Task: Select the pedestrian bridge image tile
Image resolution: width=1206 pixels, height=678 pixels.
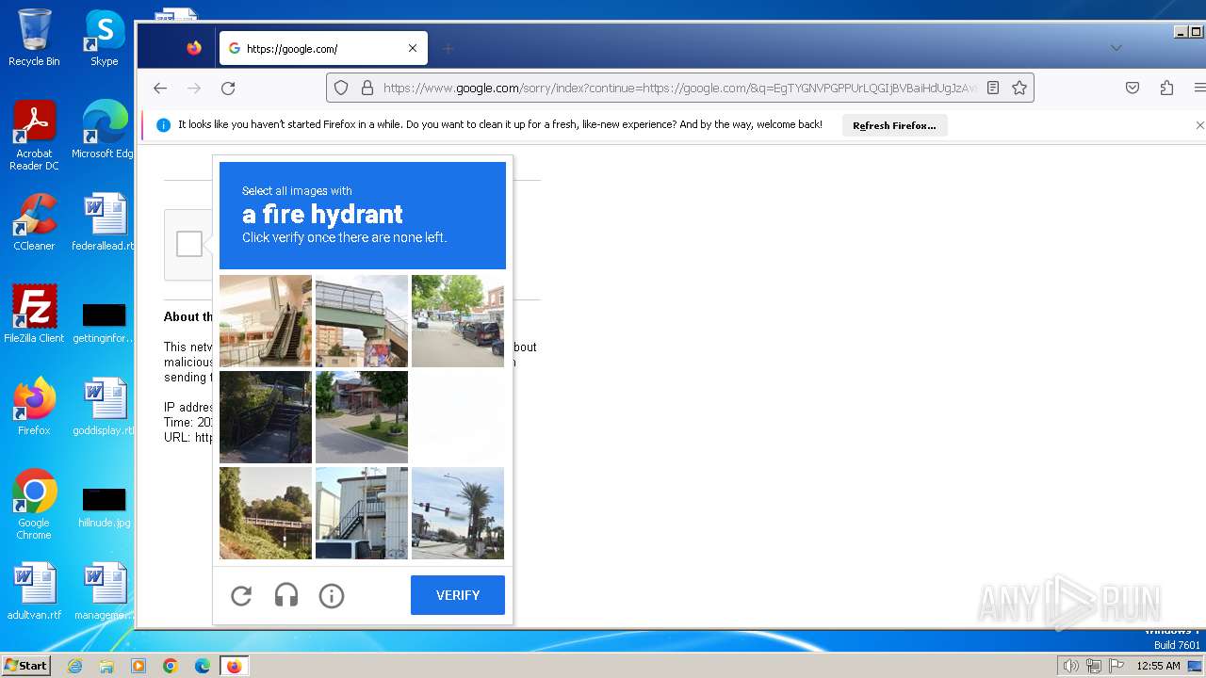Action: (x=362, y=321)
